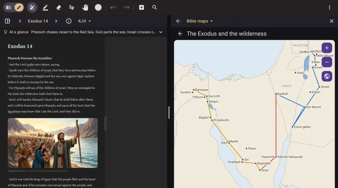
Task: Click the underlined name Moses in verse 1
Action: tap(45, 65)
